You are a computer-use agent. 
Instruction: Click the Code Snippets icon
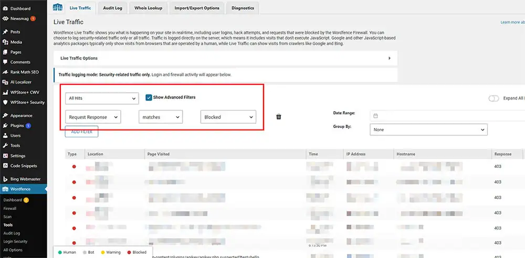click(x=5, y=166)
